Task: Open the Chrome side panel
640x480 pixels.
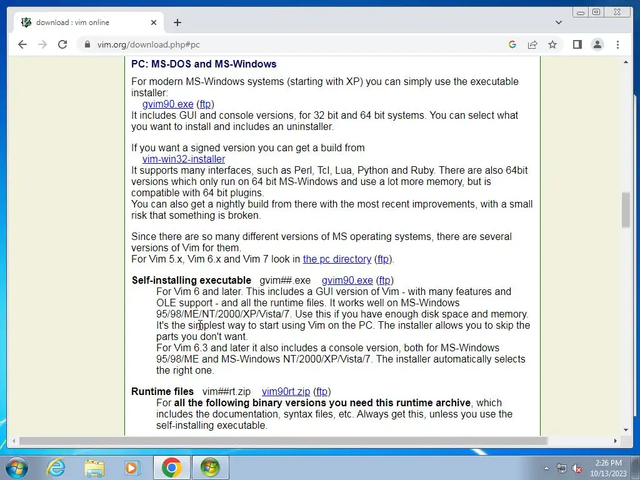Action: (x=577, y=44)
